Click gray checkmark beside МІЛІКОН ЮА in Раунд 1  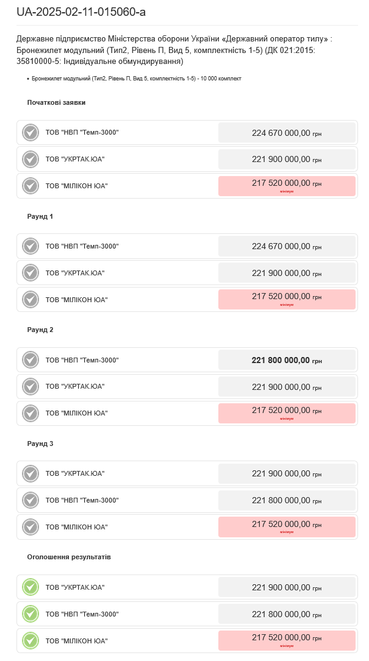click(30, 300)
